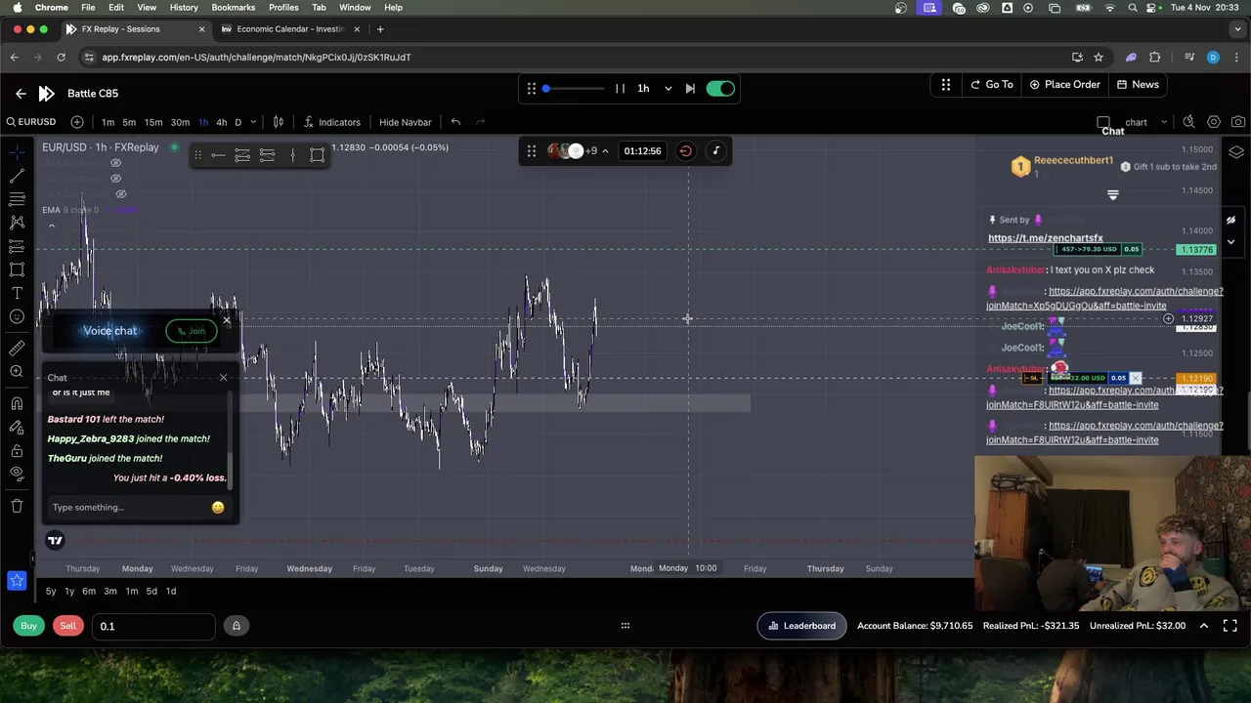The height and width of the screenshot is (703, 1251).
Task: Click Place Order button
Action: coord(1064,85)
